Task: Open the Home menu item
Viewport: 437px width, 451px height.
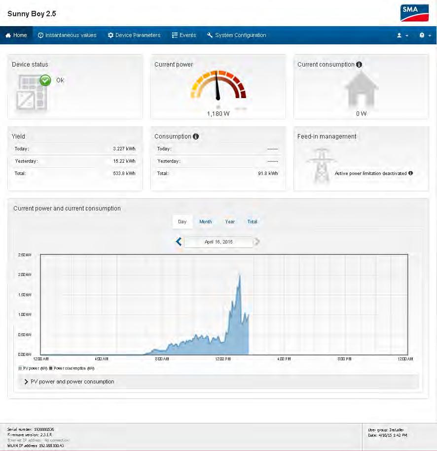Action: pyautogui.click(x=16, y=35)
